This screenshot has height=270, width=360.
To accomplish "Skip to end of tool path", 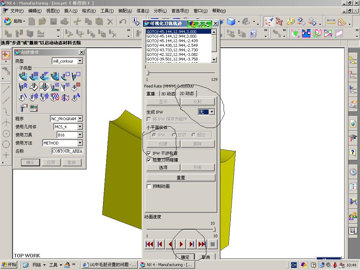I will [x=202, y=244].
